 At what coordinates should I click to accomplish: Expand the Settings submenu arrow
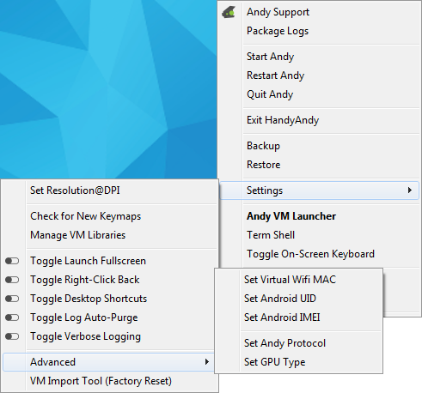pyautogui.click(x=410, y=190)
